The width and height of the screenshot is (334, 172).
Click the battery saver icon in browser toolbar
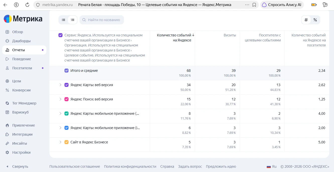(314, 5)
